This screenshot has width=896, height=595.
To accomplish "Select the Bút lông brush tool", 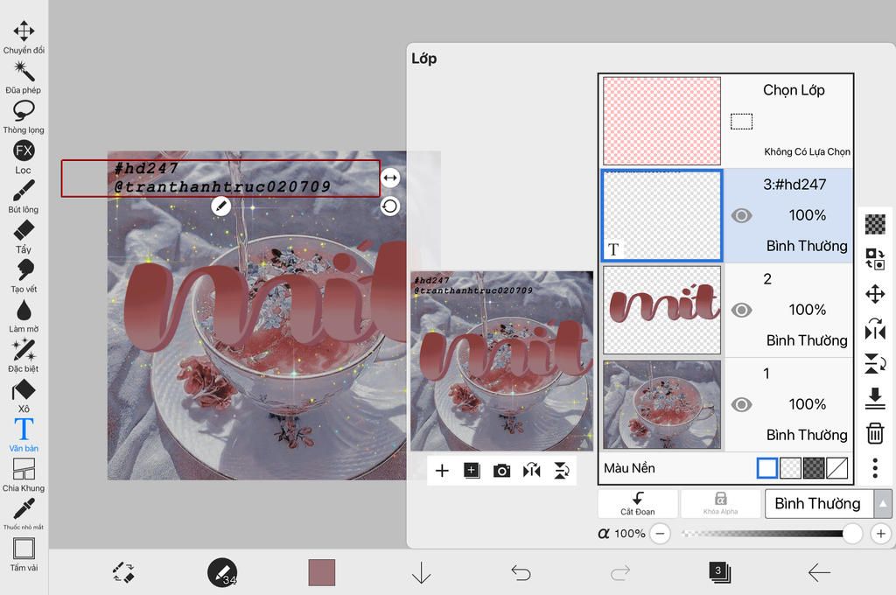I will tap(24, 196).
